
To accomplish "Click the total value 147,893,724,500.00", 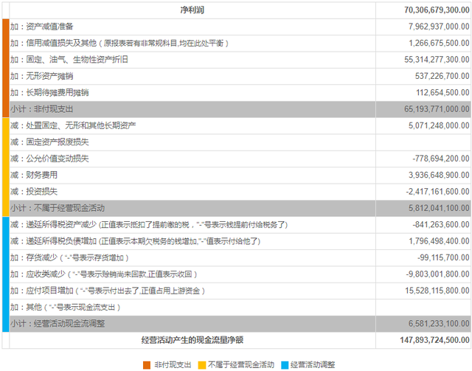I will coord(434,341).
